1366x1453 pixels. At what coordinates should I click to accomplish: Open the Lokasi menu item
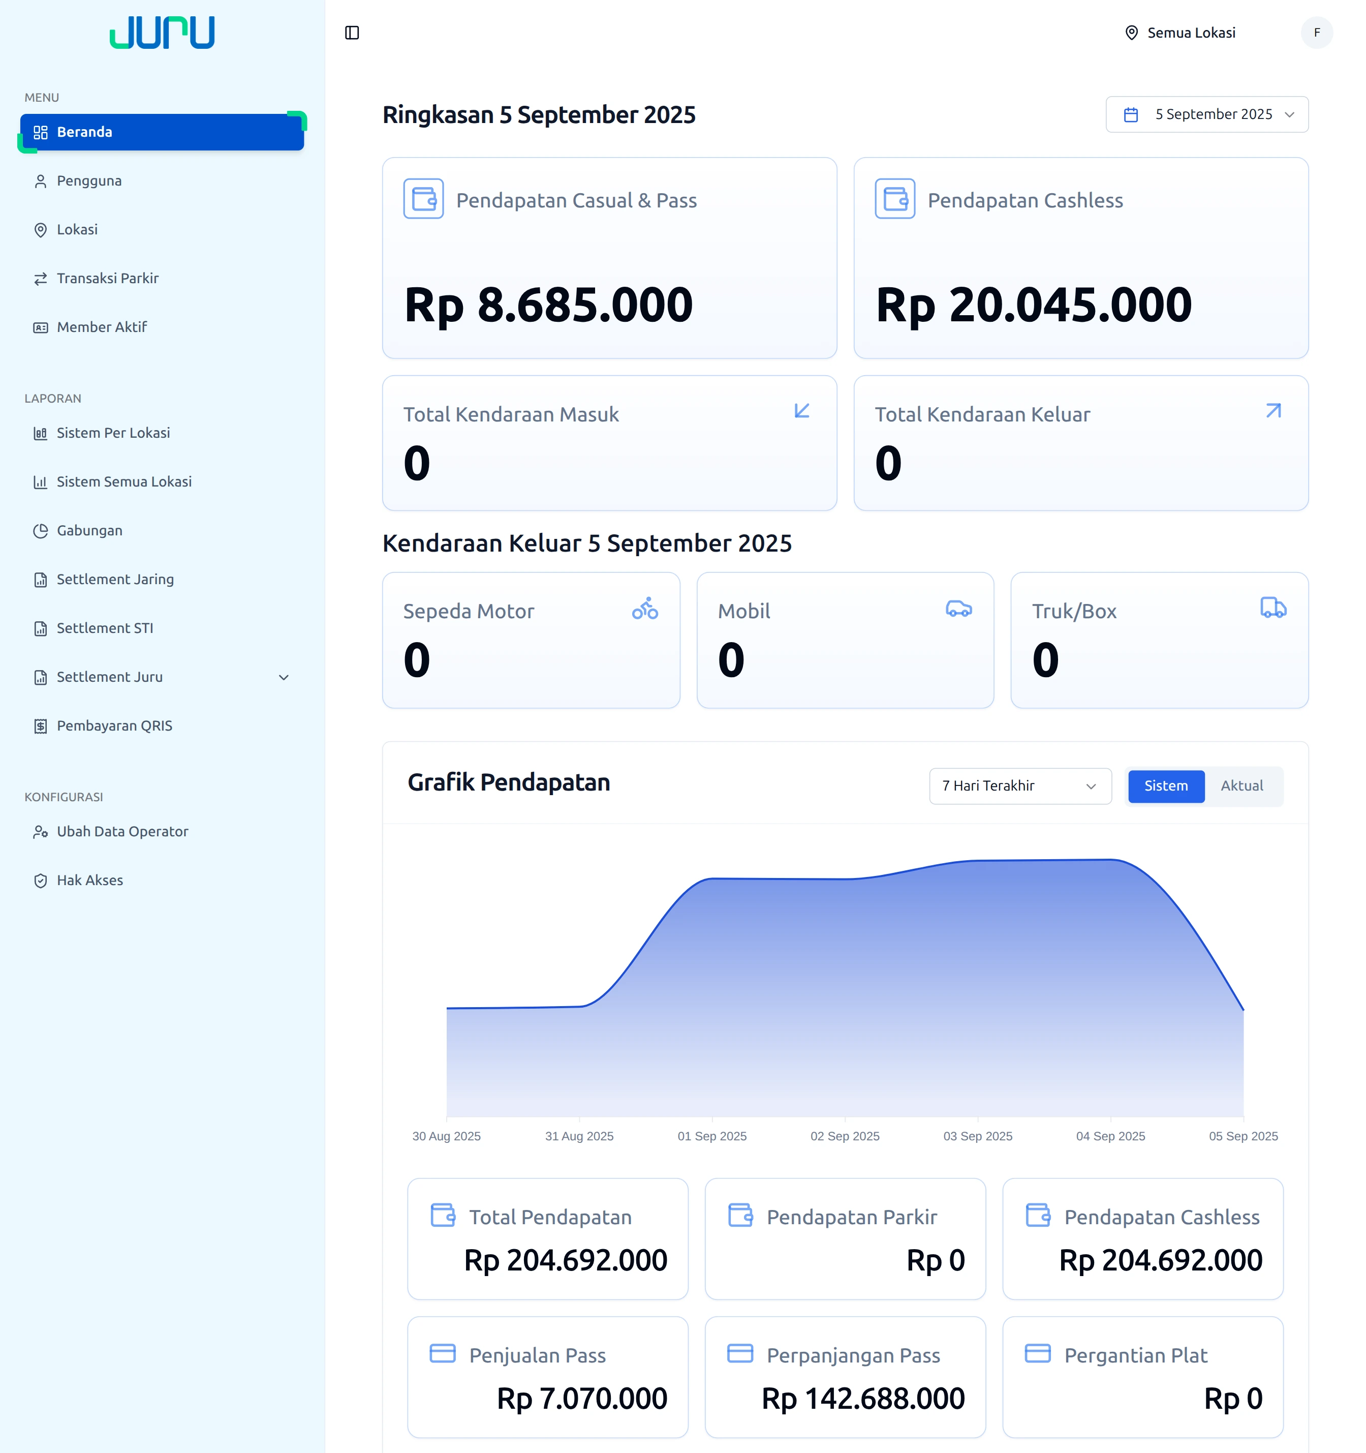(x=162, y=230)
